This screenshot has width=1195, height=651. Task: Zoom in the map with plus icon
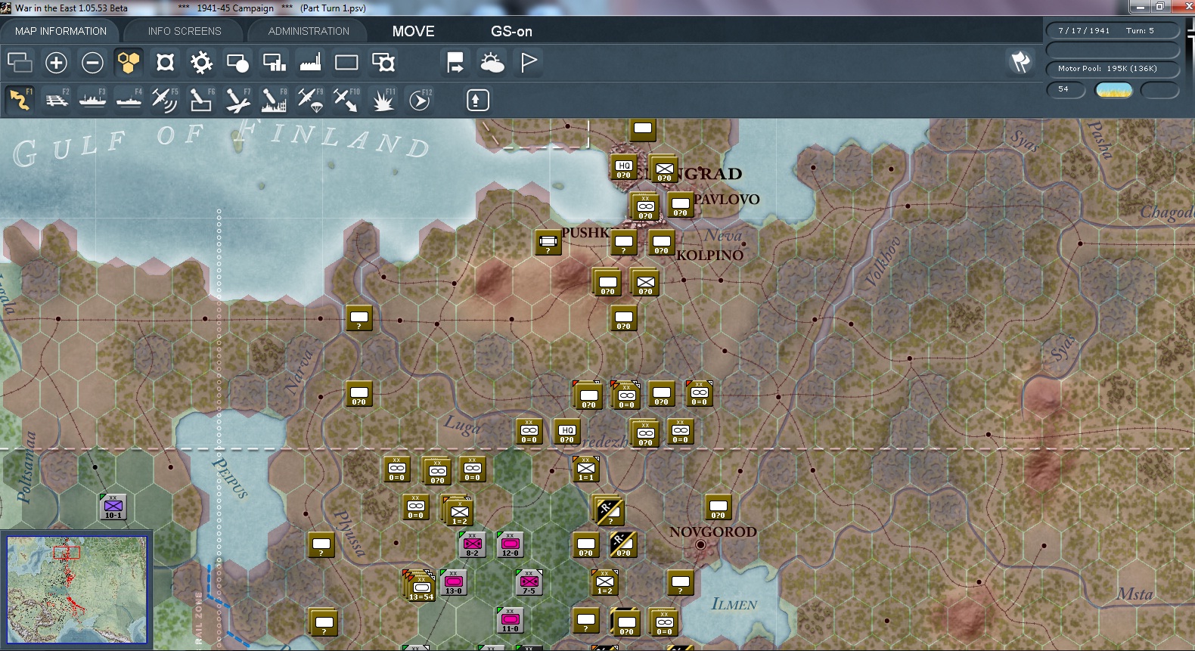(x=56, y=62)
